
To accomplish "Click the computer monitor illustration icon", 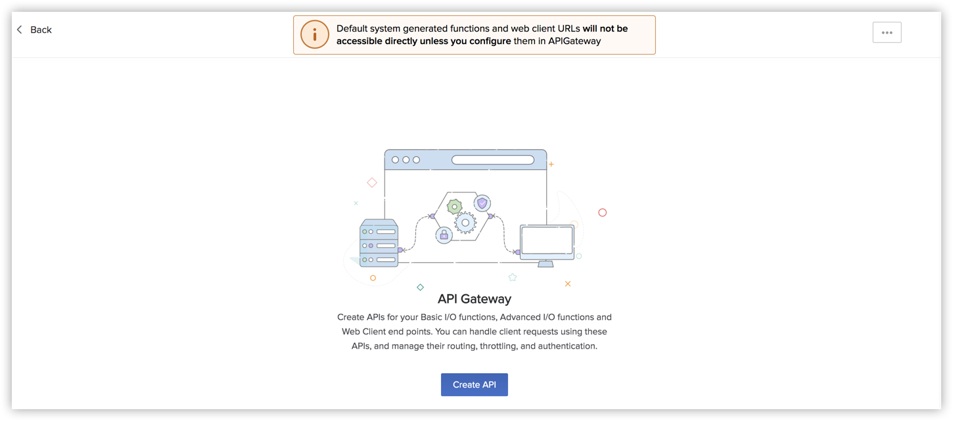I will coord(547,244).
